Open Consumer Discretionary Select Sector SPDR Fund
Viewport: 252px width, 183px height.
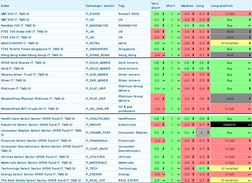tap(42, 149)
